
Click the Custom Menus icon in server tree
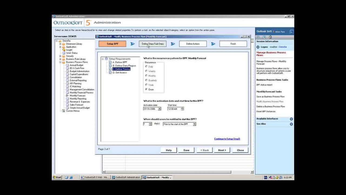point(64,111)
